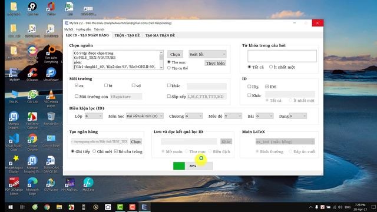Open PDF-XChange Editor desktop shortcut

pos(14,185)
